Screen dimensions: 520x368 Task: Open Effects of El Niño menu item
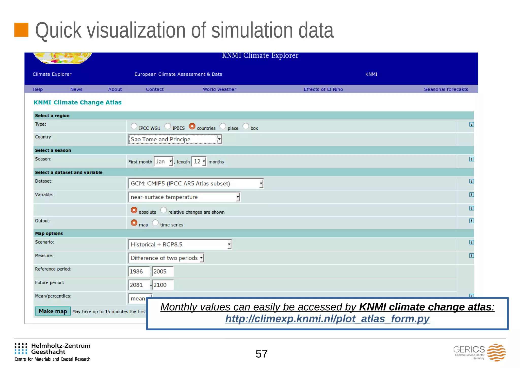click(x=323, y=89)
